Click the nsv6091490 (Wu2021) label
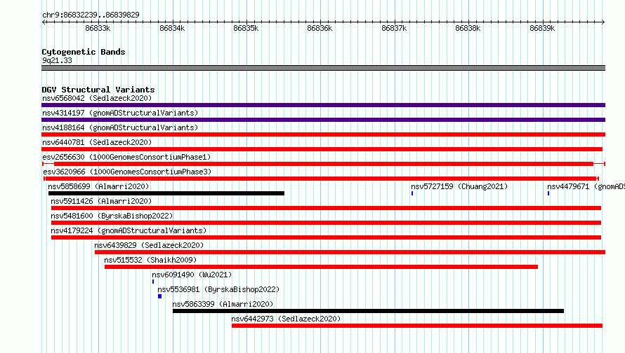 (x=192, y=275)
